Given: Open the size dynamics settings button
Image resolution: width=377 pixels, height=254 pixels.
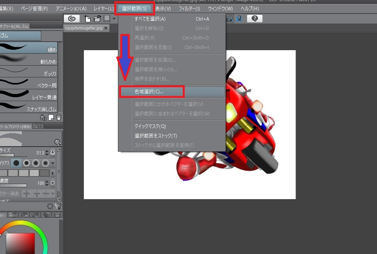Looking at the screenshot, I should (x=53, y=152).
